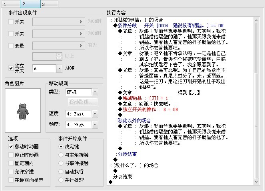Select the 并行处理 trigger option
This screenshot has width=265, height=191.
click(61, 180)
